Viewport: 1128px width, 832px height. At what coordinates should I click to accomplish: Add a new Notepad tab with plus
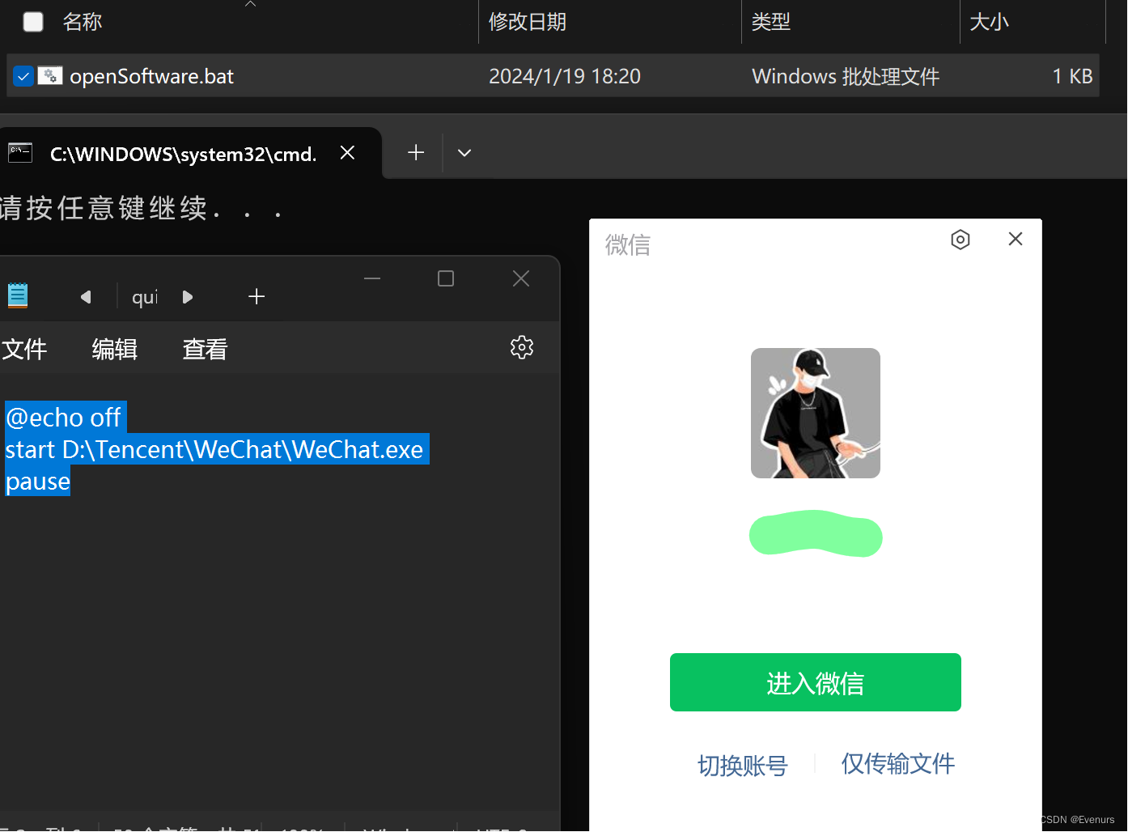[x=257, y=297]
